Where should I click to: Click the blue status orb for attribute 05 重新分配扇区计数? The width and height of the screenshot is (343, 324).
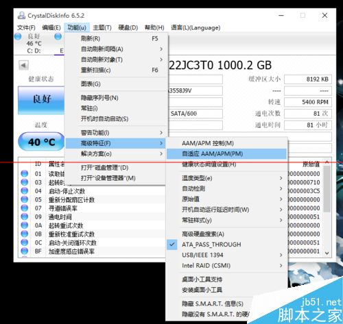click(x=25, y=199)
